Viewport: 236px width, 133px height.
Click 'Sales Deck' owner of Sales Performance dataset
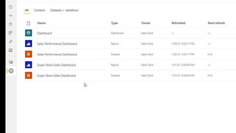[147, 54]
